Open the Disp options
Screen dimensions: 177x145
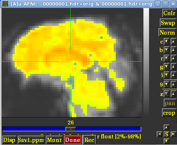tap(9, 140)
